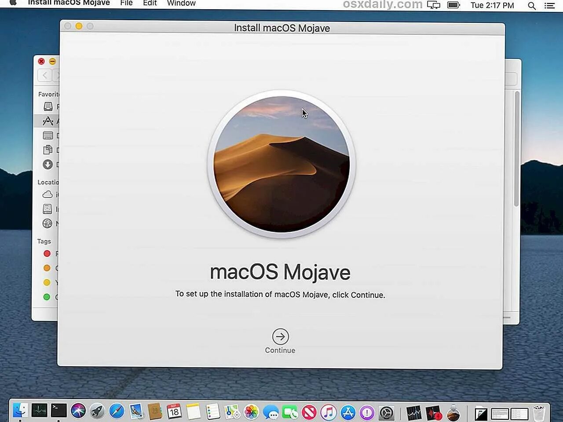
Task: Open the Install macOS Mojave application menu
Action: point(69,3)
